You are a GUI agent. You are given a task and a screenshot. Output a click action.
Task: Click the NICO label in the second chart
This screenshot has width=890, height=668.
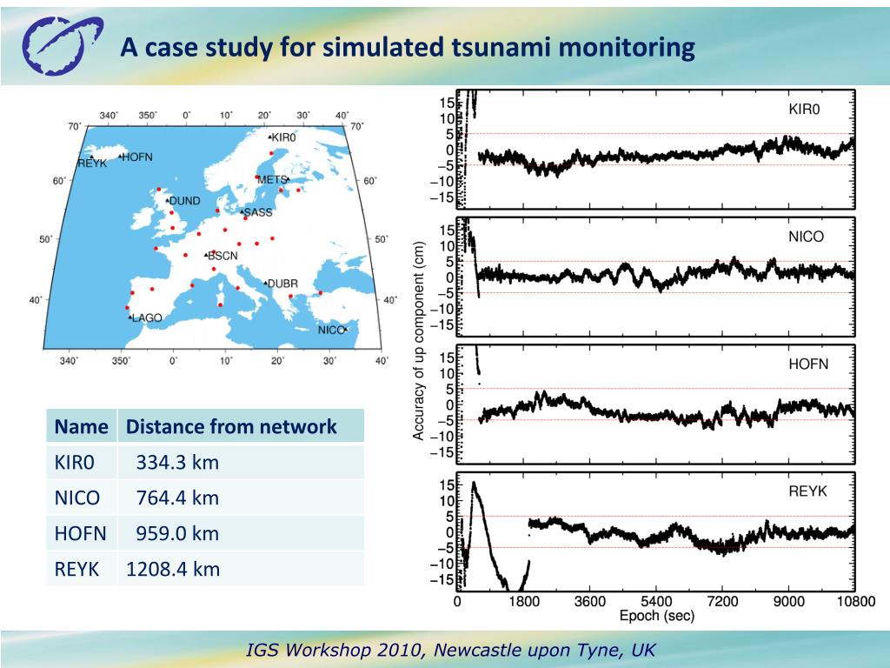(x=806, y=237)
